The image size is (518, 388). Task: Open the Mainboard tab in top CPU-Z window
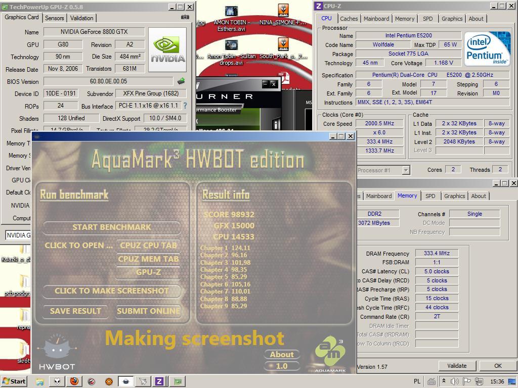[x=376, y=19]
